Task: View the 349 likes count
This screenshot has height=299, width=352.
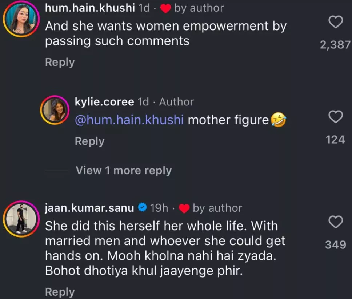Action: 335,244
